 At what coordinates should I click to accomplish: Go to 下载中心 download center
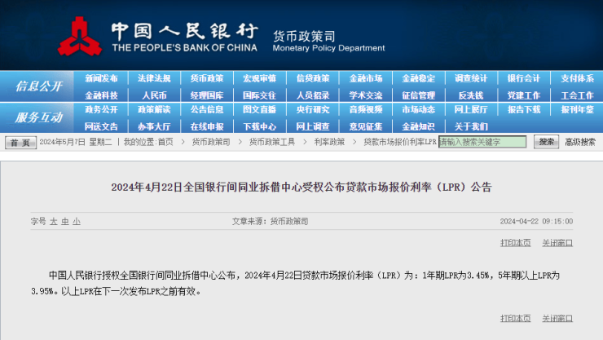[260, 126]
